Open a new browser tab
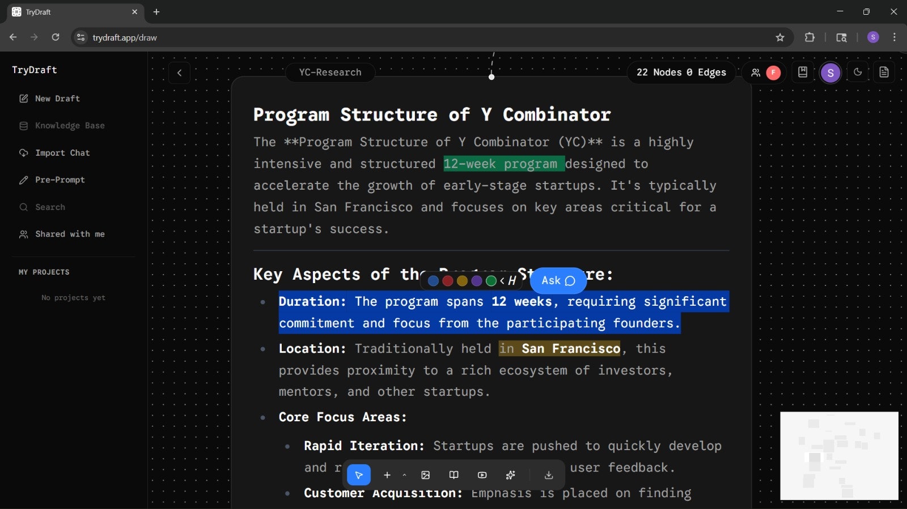The image size is (907, 509). point(156,12)
